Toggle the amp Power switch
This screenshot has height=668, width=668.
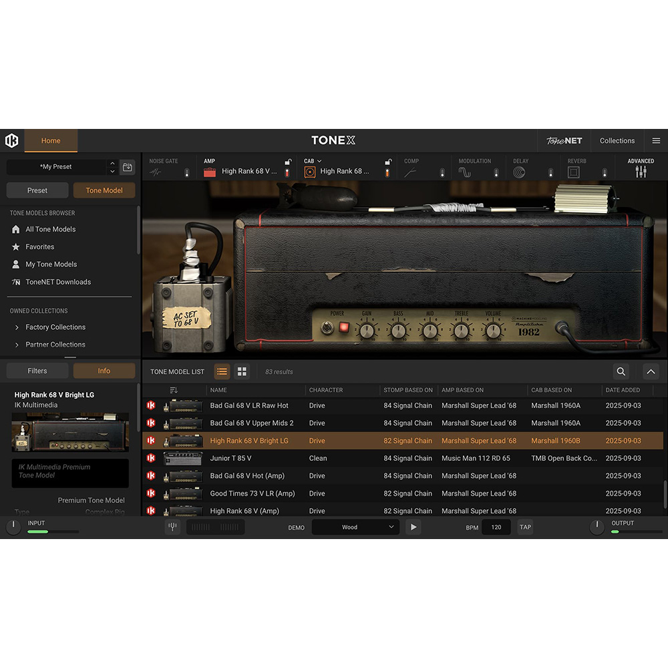click(x=328, y=328)
